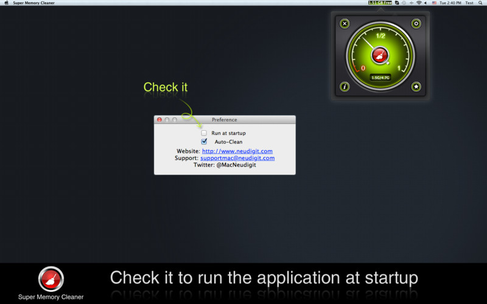The width and height of the screenshot is (487, 304).
Task: Click the info icon on the gauge panel
Action: (345, 86)
